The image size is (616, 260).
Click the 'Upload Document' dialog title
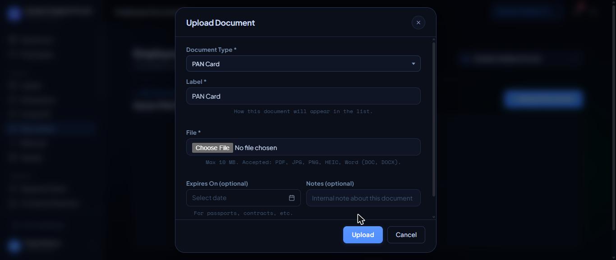coord(221,23)
